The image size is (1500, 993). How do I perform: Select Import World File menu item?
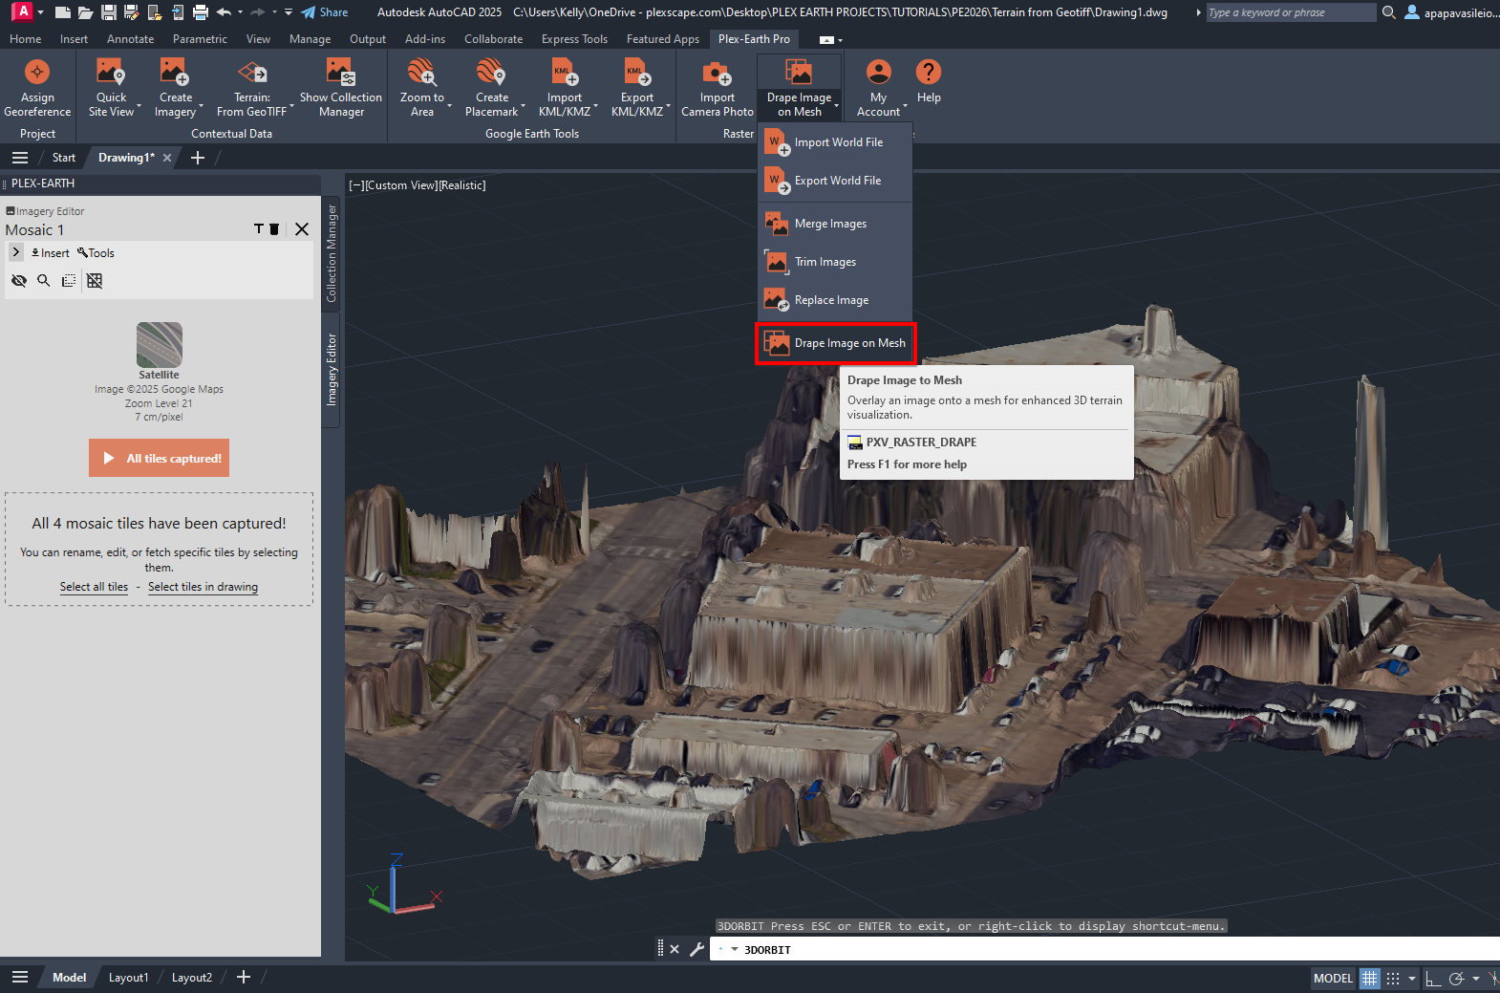[836, 142]
